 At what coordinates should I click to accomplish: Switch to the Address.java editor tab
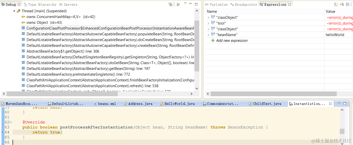pos(138,104)
